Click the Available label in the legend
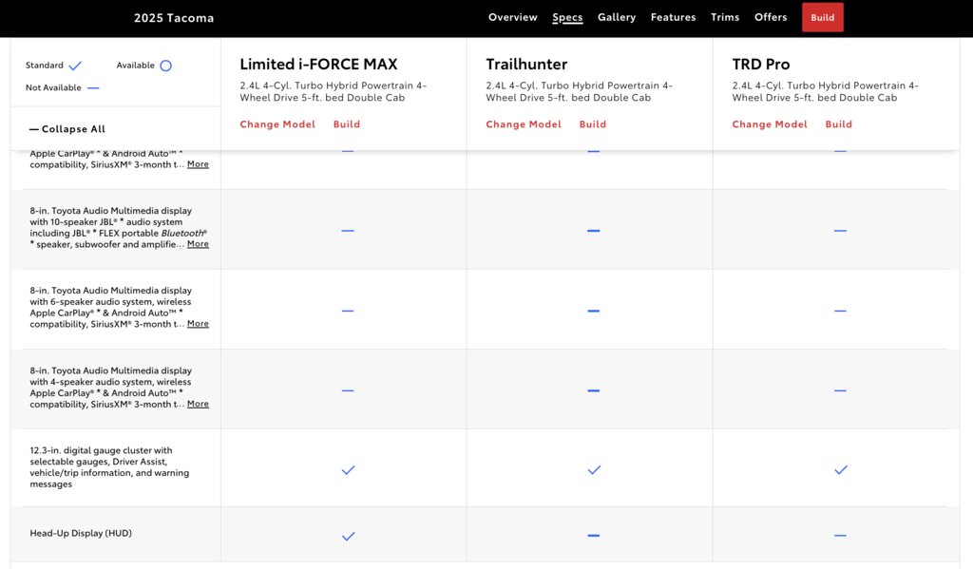This screenshot has width=973, height=569. coord(135,66)
